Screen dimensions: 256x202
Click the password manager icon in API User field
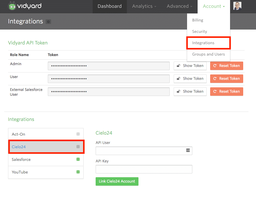pyautogui.click(x=188, y=150)
